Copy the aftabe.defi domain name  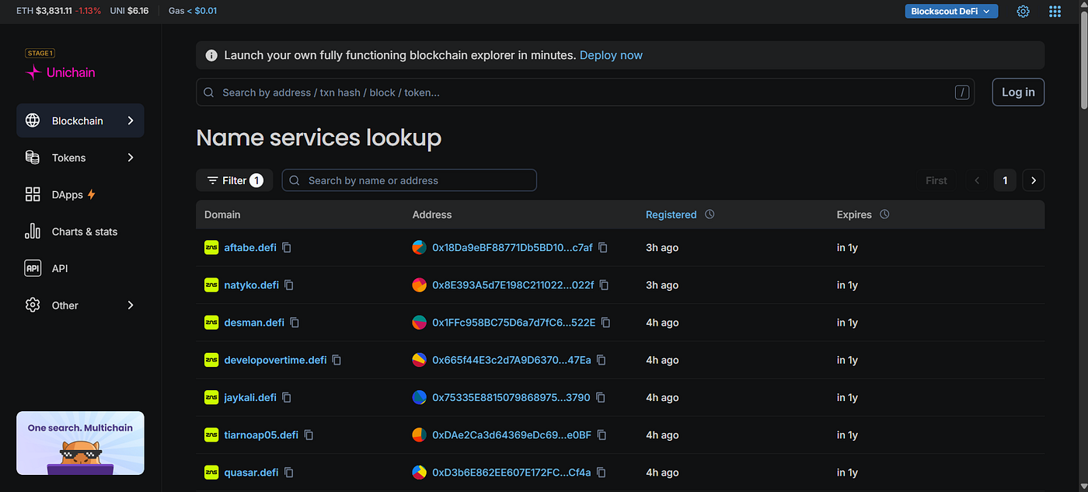tap(287, 247)
